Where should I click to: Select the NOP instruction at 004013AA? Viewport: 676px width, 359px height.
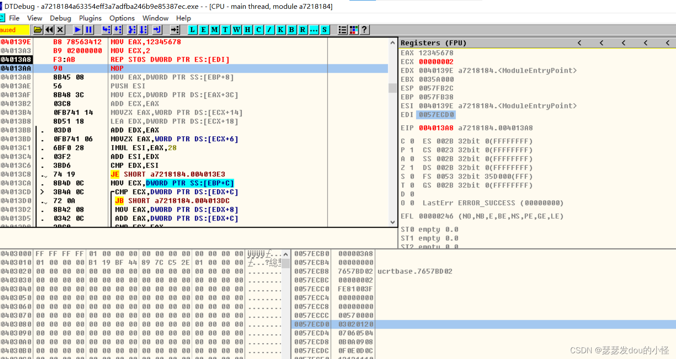point(117,68)
